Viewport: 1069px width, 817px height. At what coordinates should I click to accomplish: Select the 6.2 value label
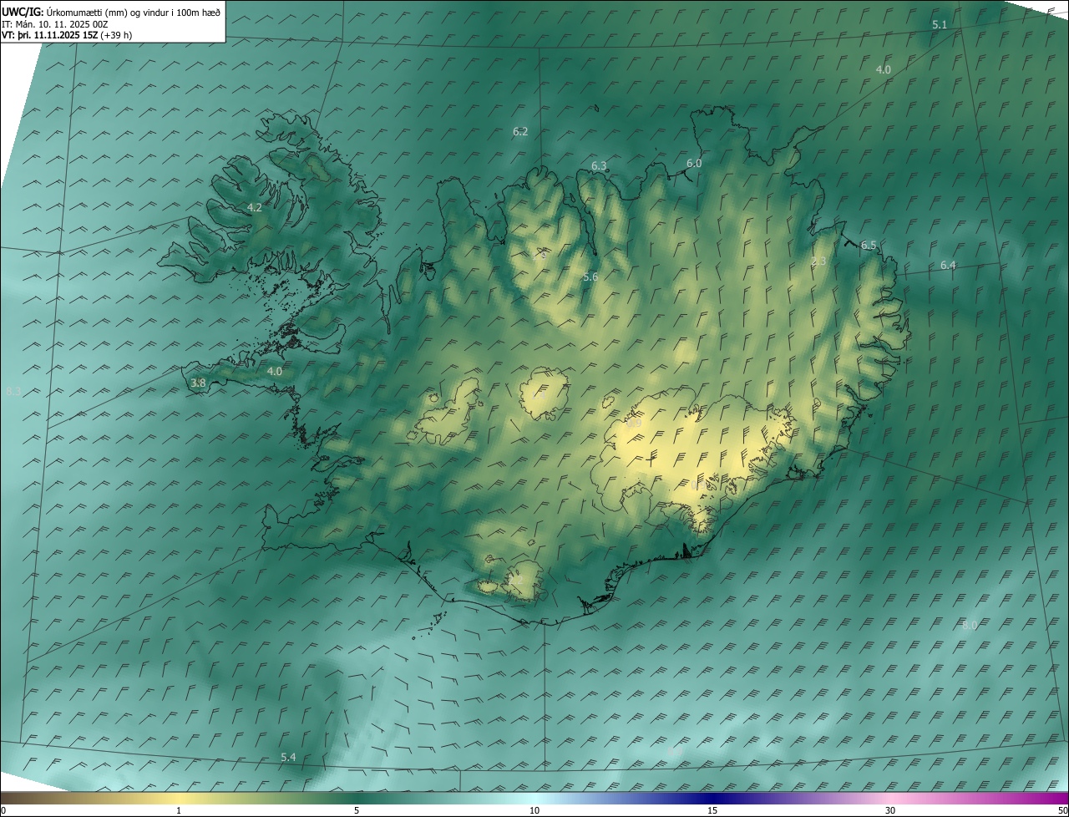coord(520,132)
